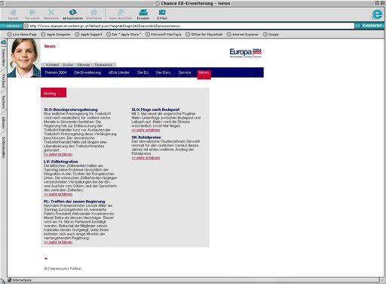Open the Der Euro navigation item

tap(163, 73)
